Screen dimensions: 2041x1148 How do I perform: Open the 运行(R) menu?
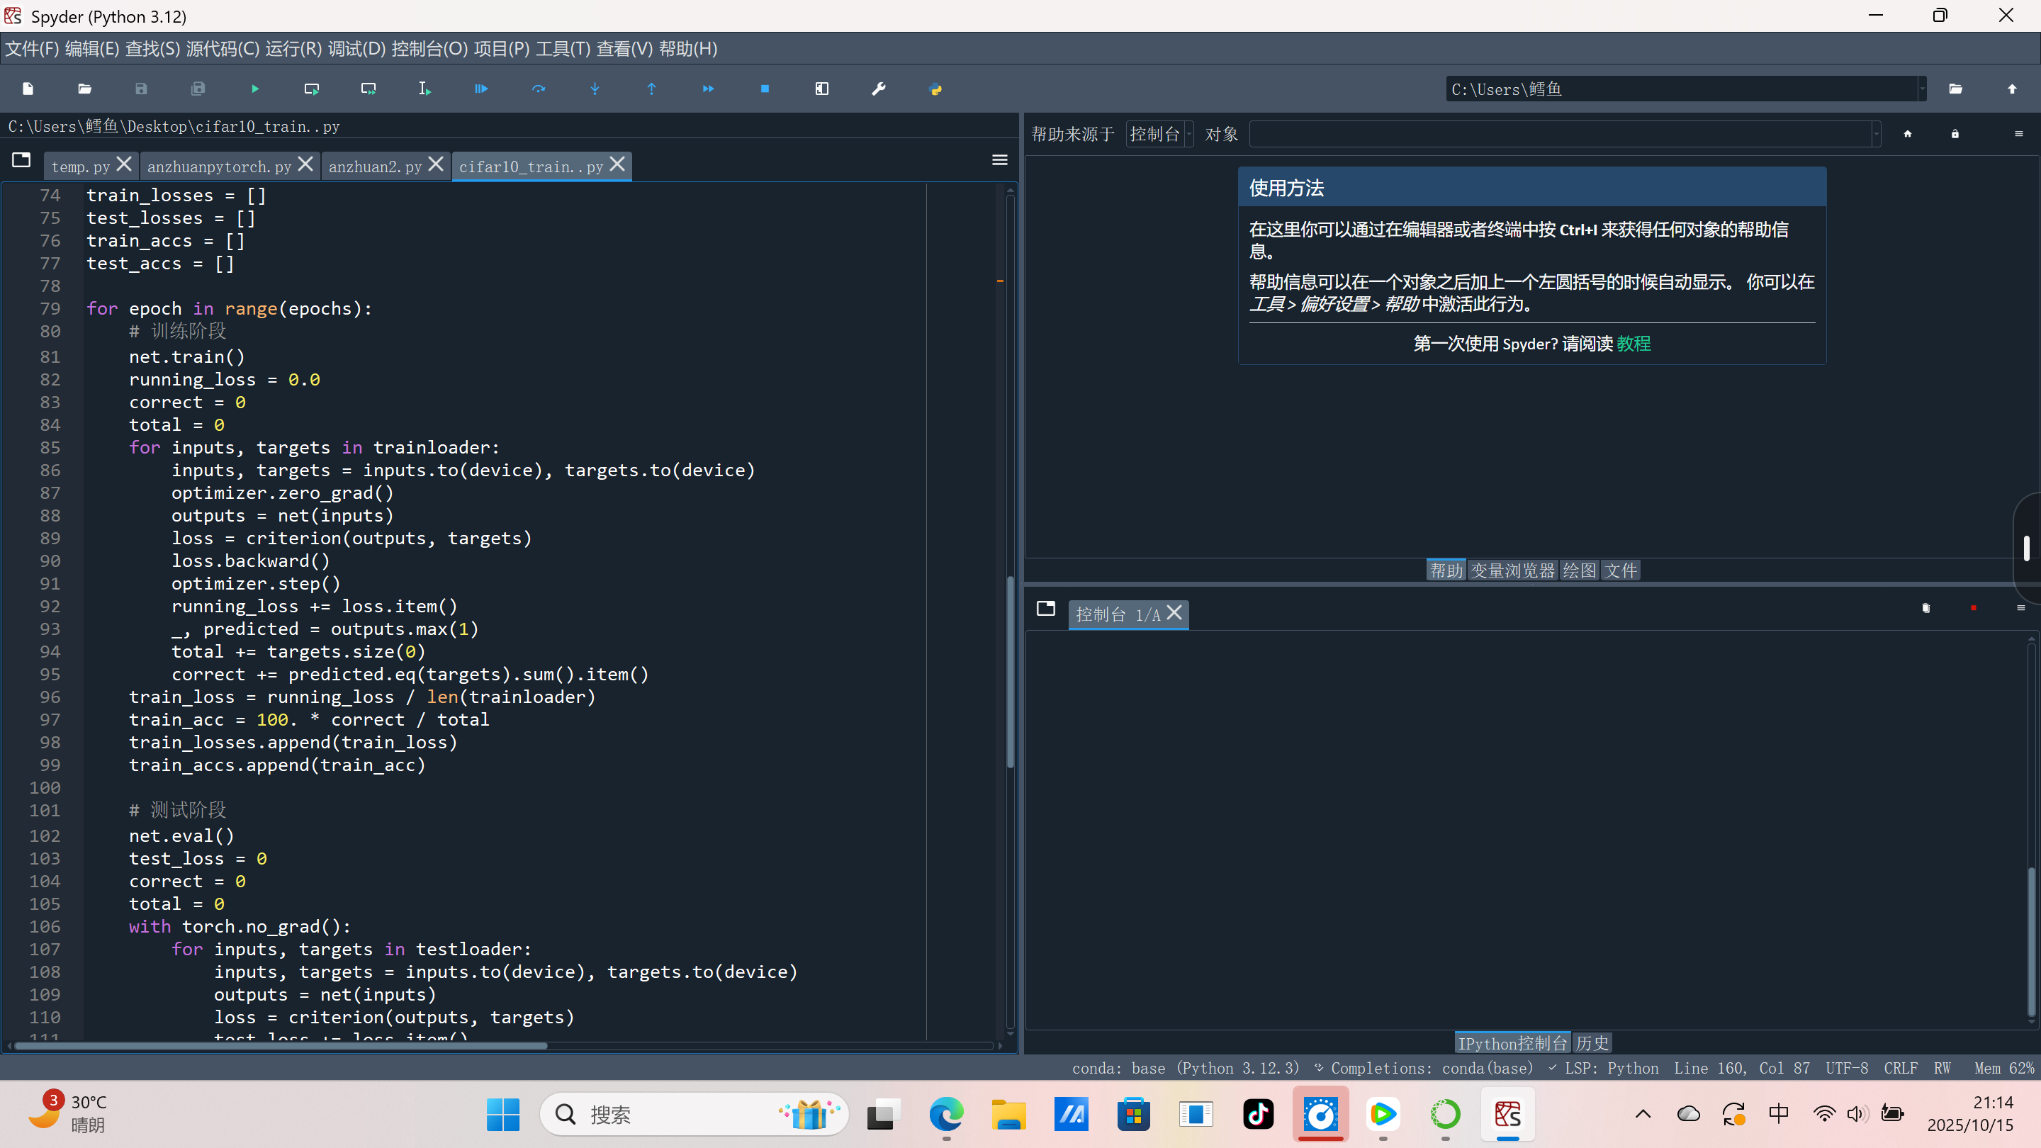pos(293,49)
